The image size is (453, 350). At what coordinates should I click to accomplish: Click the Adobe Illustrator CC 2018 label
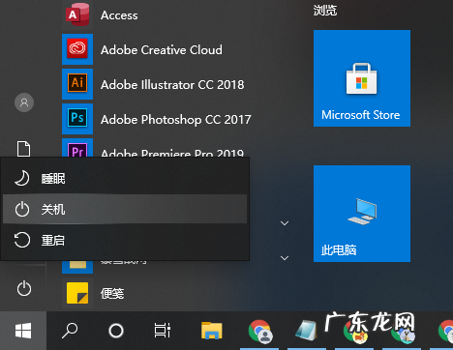(172, 85)
